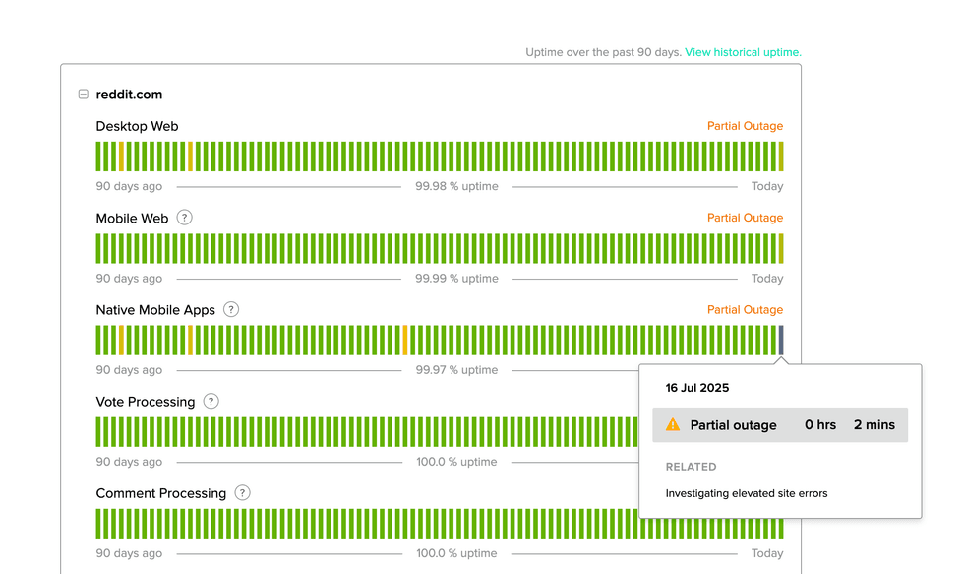Open the Investigating elevated site errors incident

click(x=747, y=493)
